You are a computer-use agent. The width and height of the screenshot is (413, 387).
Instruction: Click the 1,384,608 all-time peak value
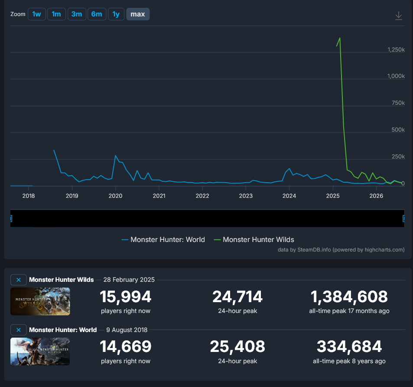point(349,297)
